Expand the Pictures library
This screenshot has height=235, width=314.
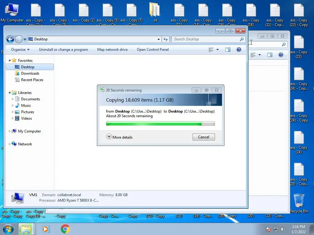click(x=13, y=112)
